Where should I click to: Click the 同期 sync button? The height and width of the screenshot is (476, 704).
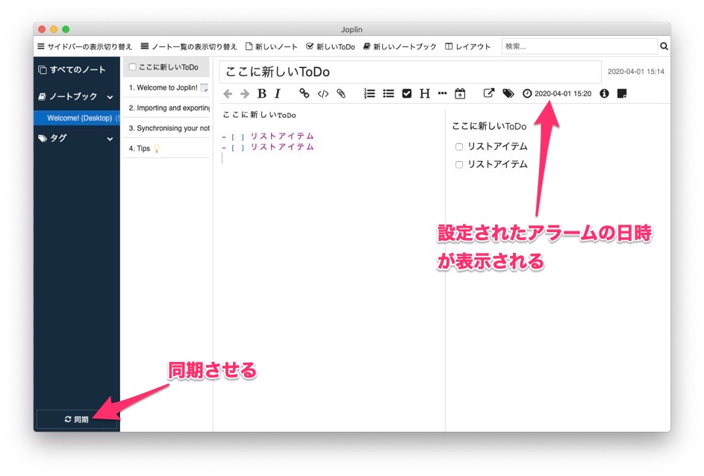(77, 419)
